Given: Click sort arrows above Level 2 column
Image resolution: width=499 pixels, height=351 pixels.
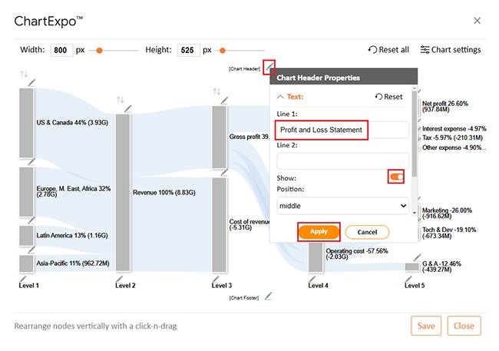Looking at the screenshot, I should 120,100.
